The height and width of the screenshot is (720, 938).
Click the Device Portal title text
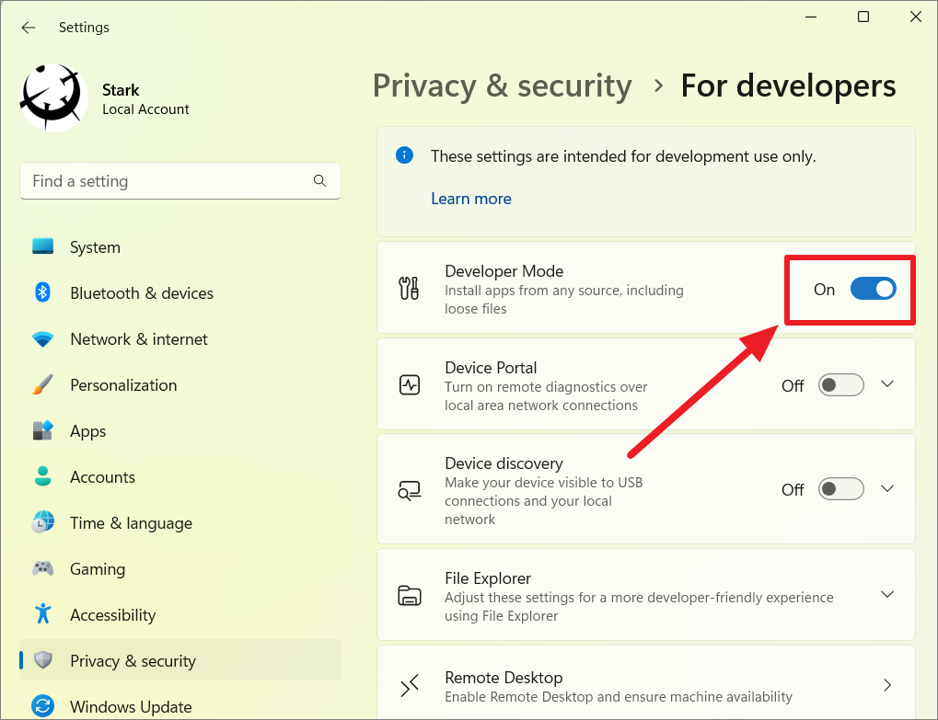point(491,368)
